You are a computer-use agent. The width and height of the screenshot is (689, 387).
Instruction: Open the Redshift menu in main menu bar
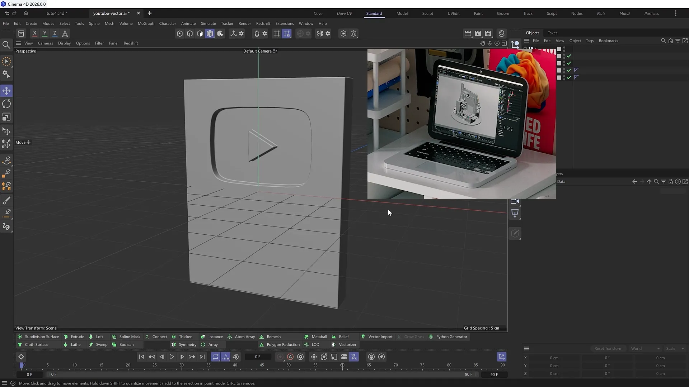coord(263,23)
